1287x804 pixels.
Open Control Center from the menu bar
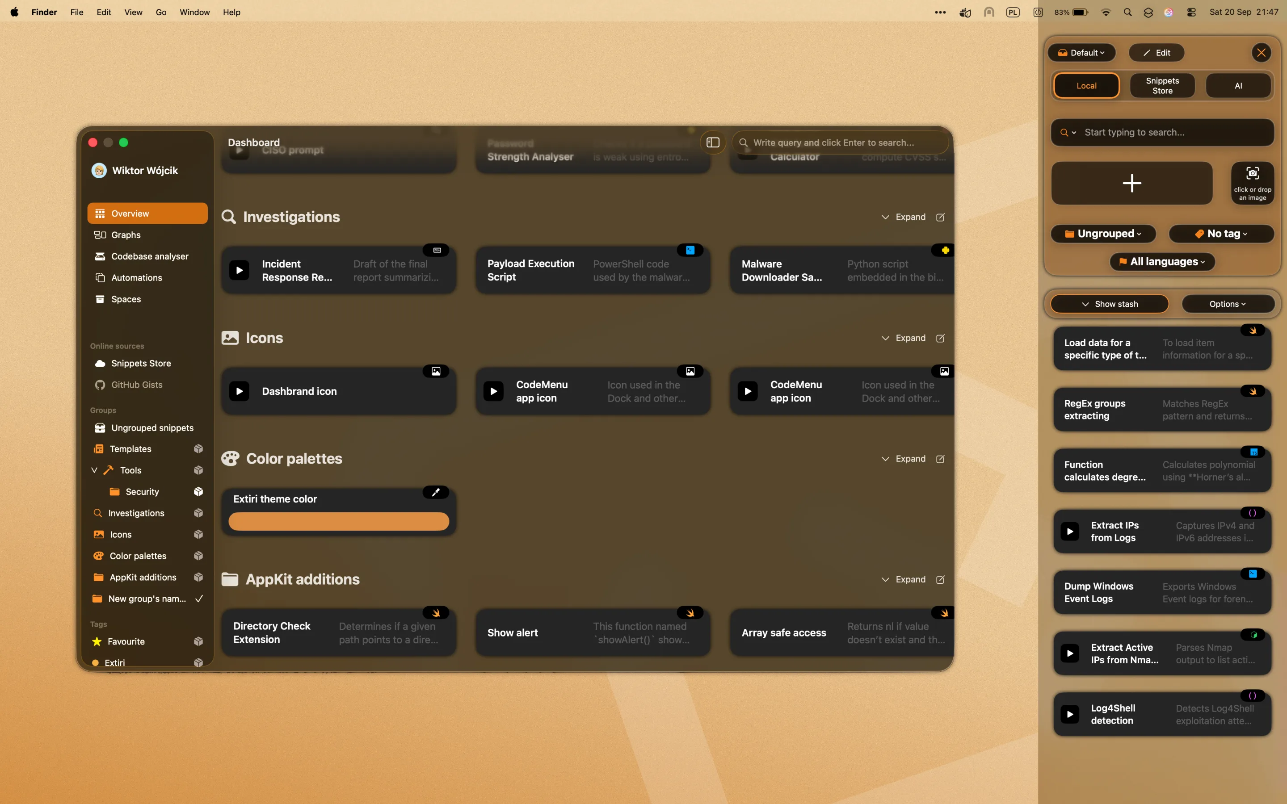click(1191, 12)
